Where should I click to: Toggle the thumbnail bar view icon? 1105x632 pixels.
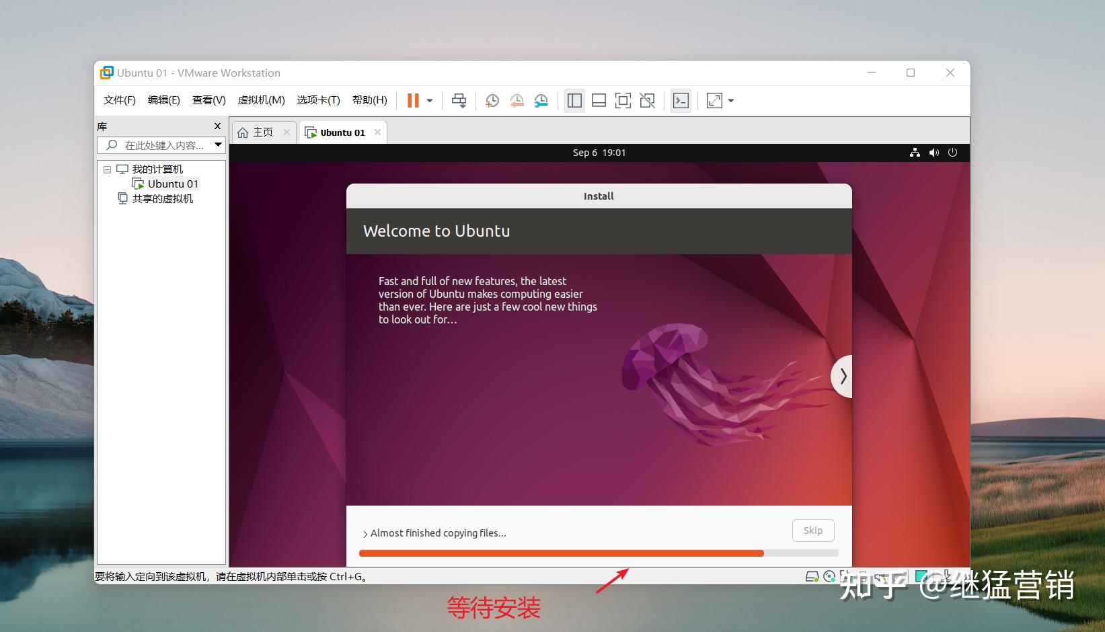point(599,101)
